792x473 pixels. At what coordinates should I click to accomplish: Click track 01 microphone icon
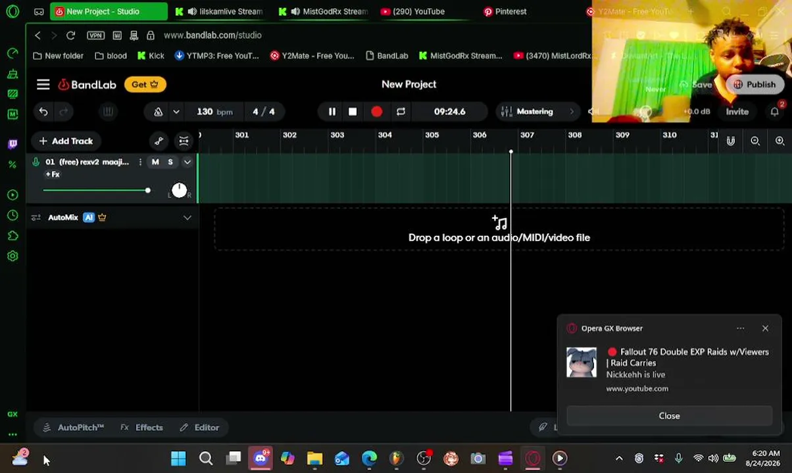[36, 162]
